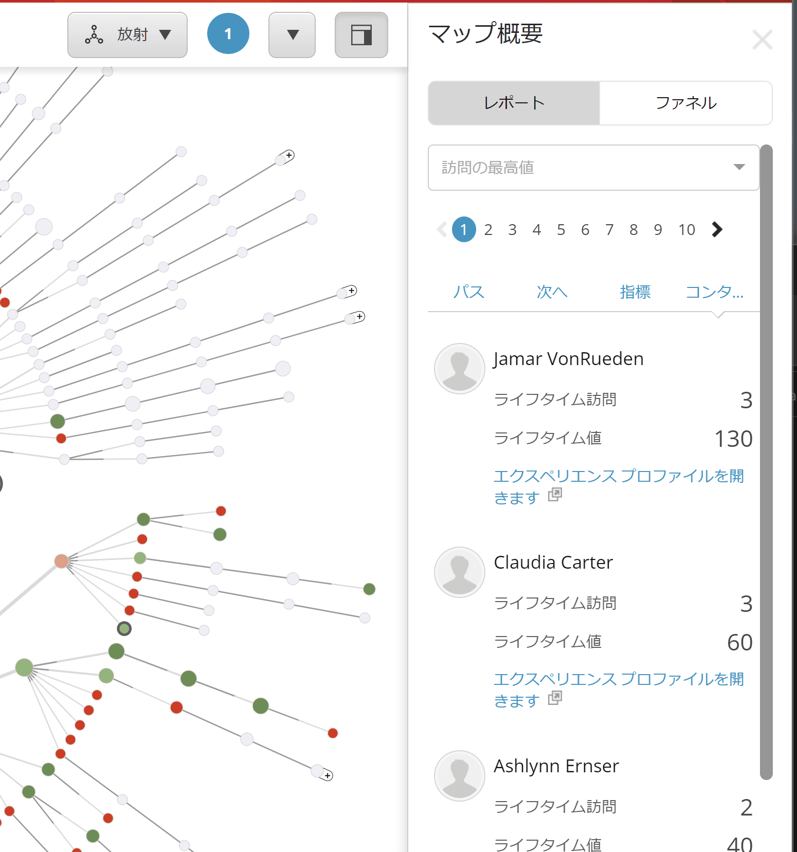Go to next page with the right chevron
797x852 pixels.
[717, 229]
